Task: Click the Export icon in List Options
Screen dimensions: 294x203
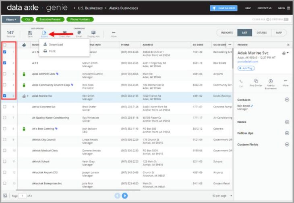Action: [44, 33]
